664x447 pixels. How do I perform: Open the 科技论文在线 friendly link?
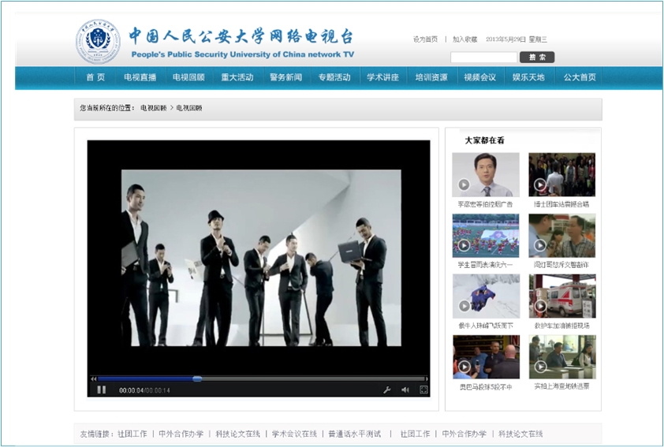237,434
